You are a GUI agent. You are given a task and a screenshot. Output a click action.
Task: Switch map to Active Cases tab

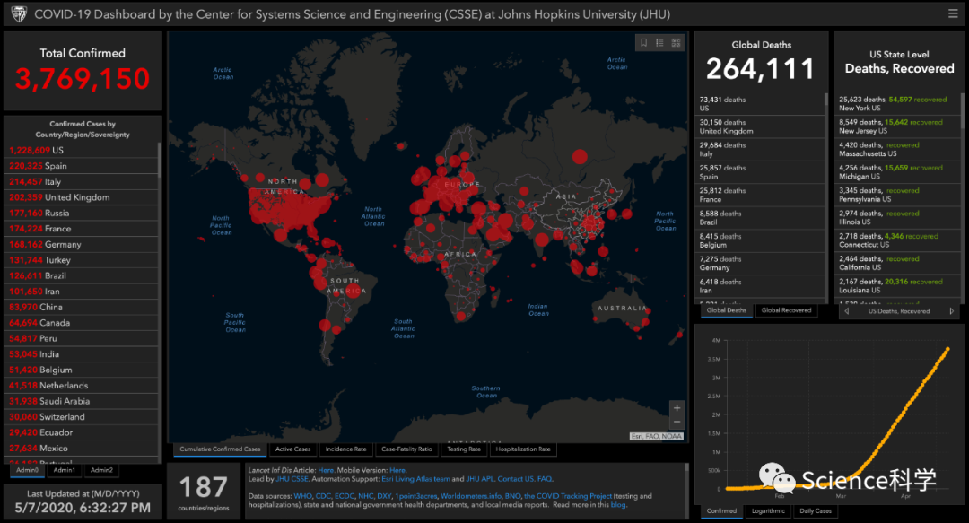[x=292, y=449]
